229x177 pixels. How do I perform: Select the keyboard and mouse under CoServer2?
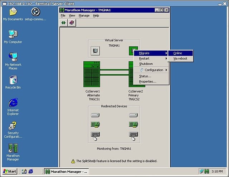click(x=133, y=136)
